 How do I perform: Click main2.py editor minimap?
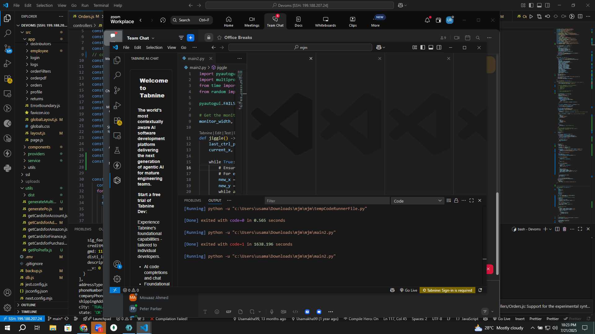(x=240, y=90)
